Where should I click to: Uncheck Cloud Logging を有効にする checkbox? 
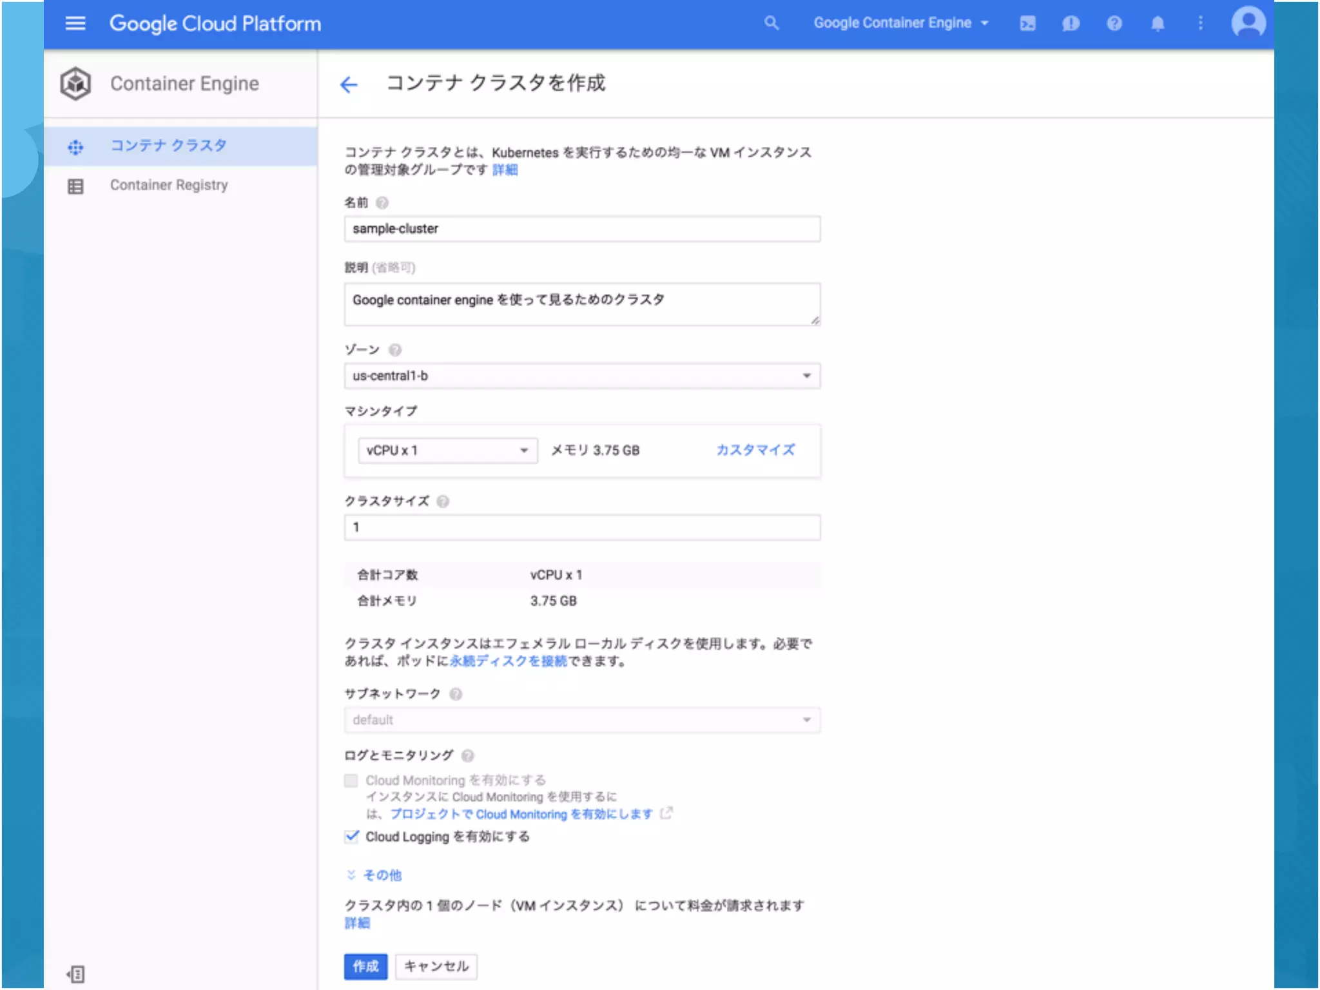pyautogui.click(x=351, y=837)
